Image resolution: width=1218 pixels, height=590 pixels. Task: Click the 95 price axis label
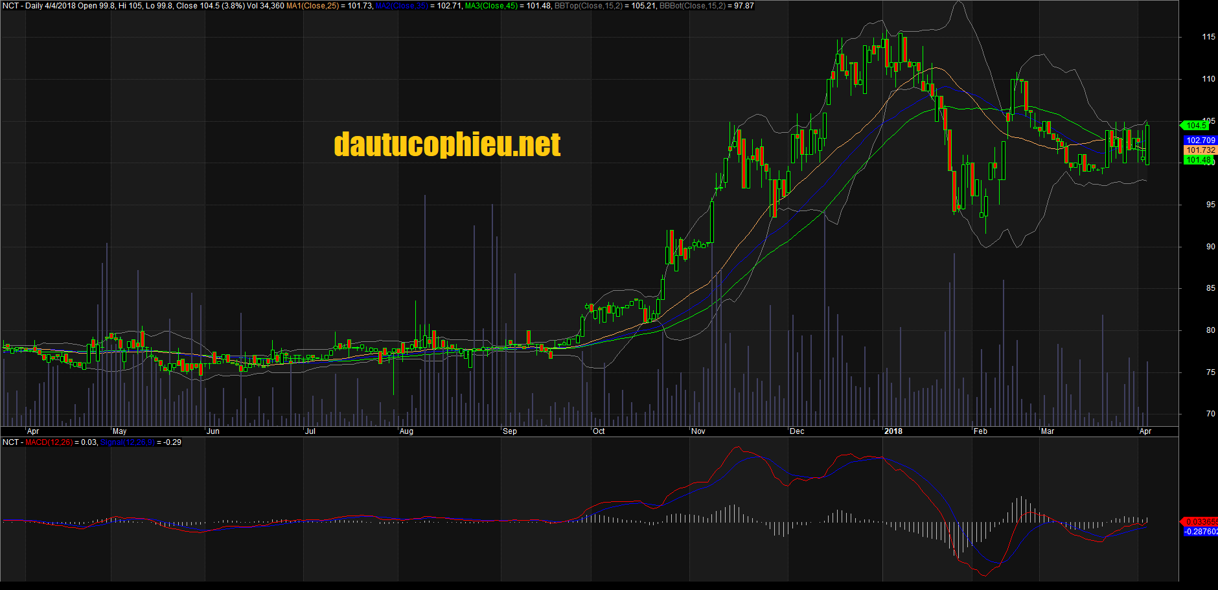[1211, 205]
